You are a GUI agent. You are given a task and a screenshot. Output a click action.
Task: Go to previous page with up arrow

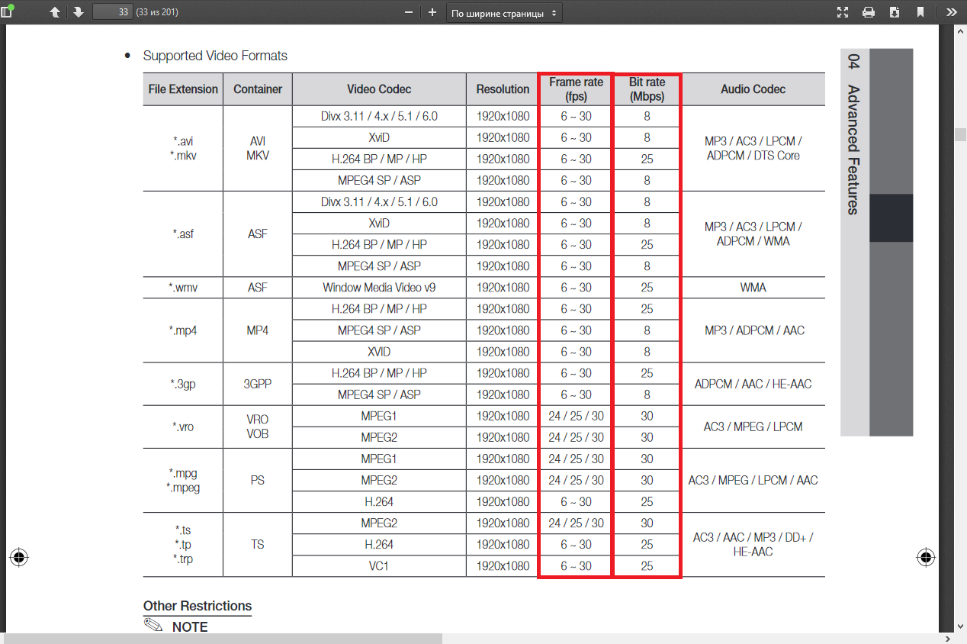click(55, 12)
